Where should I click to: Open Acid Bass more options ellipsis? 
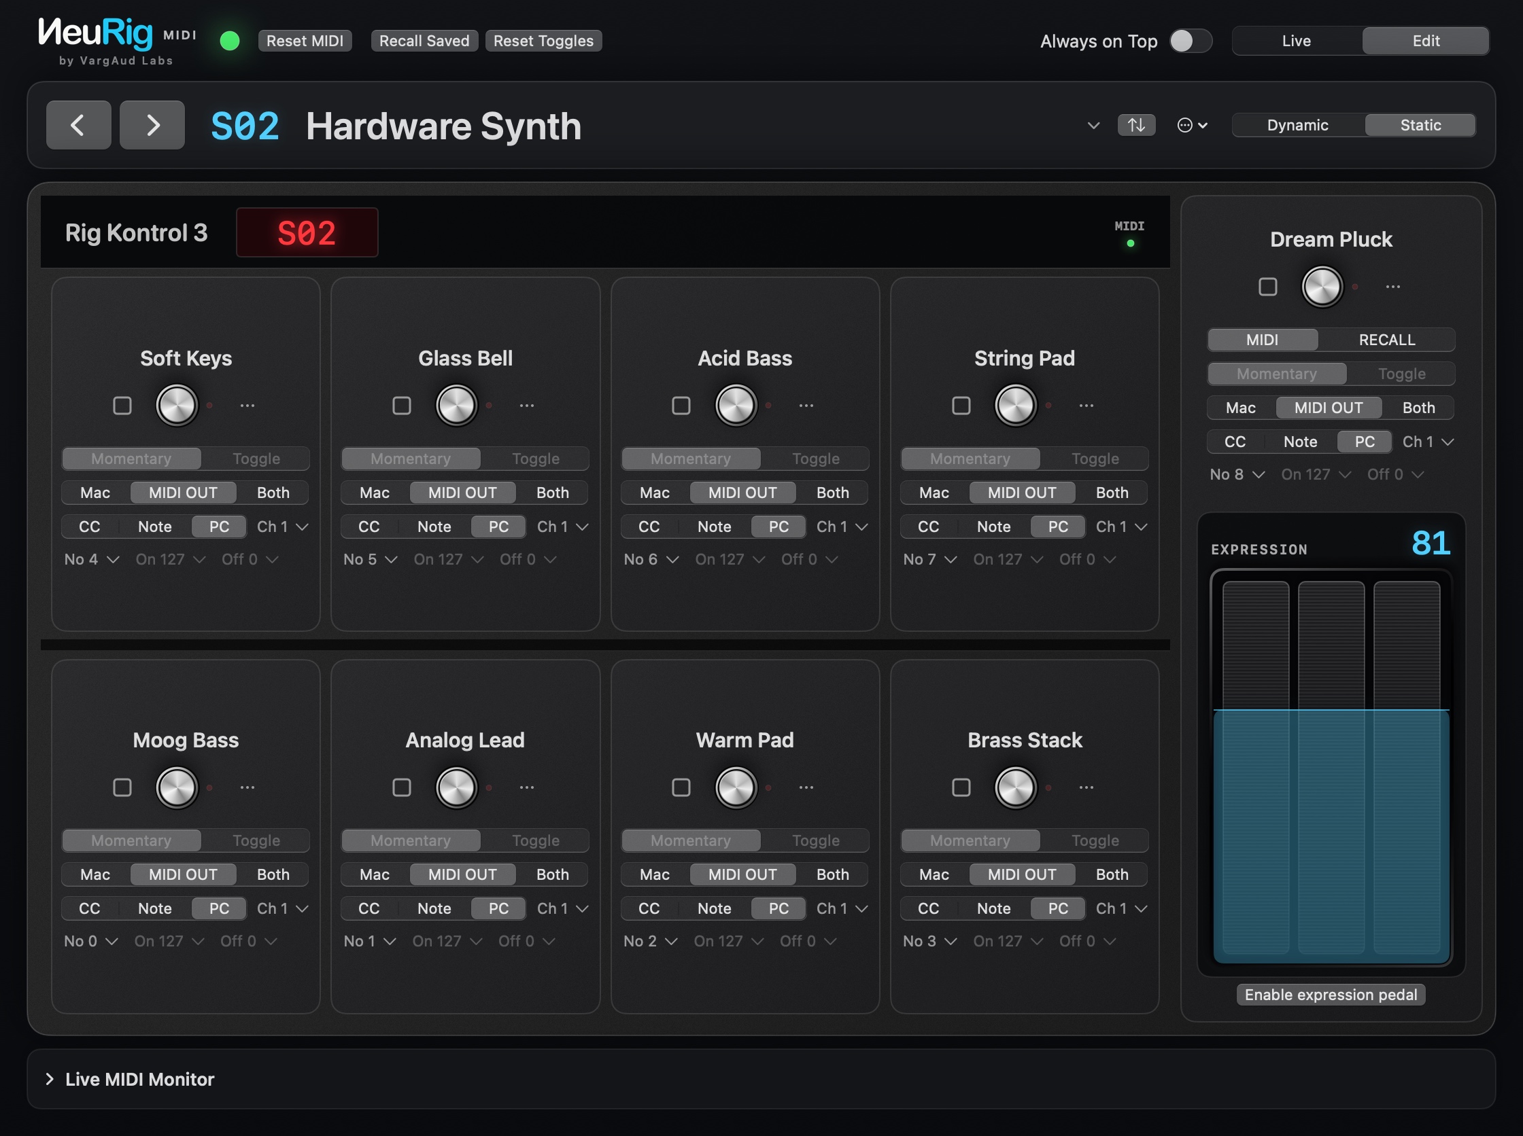click(x=806, y=406)
